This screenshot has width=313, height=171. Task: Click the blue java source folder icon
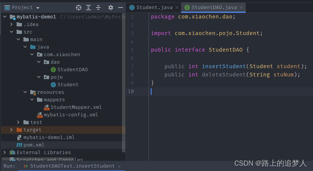(x=33, y=47)
